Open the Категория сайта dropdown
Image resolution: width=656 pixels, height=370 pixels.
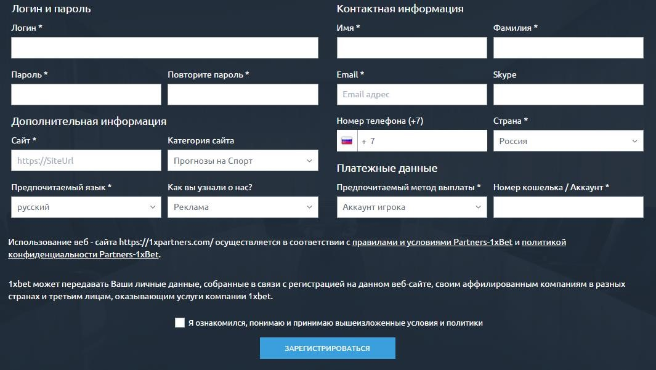[x=243, y=161]
